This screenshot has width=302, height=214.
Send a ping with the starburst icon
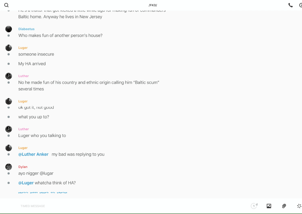click(299, 206)
